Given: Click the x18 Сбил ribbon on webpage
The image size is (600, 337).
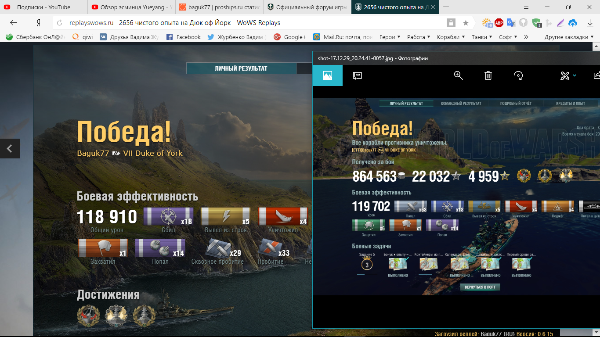Looking at the screenshot, I should 169,216.
